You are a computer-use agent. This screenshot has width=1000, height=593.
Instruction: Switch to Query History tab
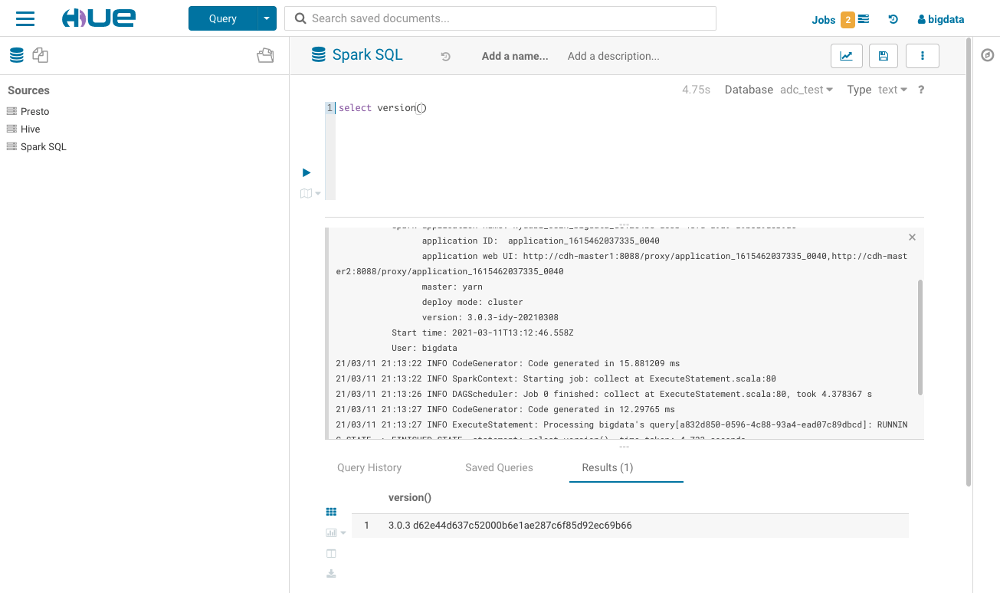[x=369, y=467]
